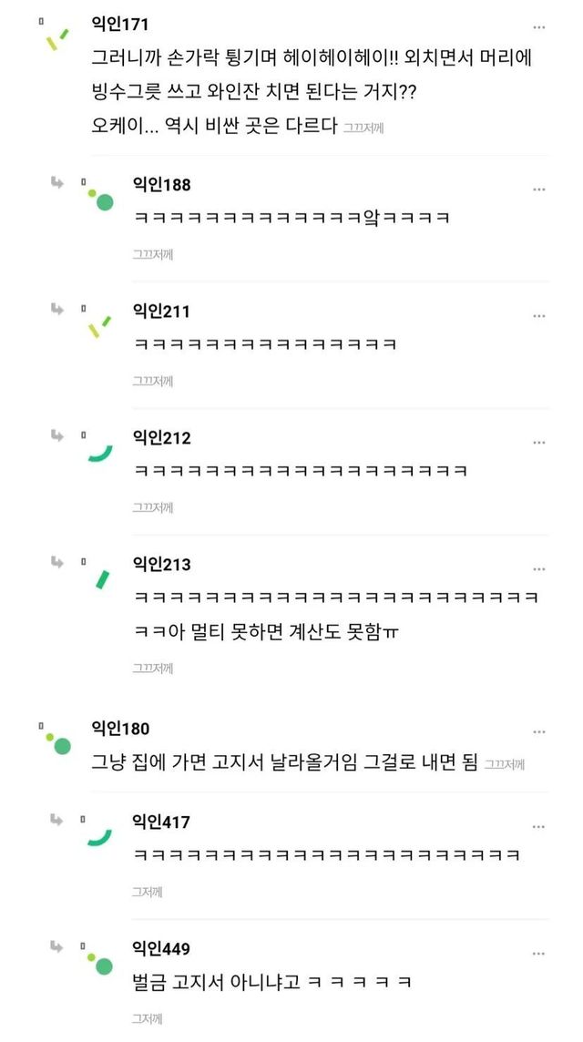
Task: Open more options menu for 익인180's comment
Action: pos(539,731)
